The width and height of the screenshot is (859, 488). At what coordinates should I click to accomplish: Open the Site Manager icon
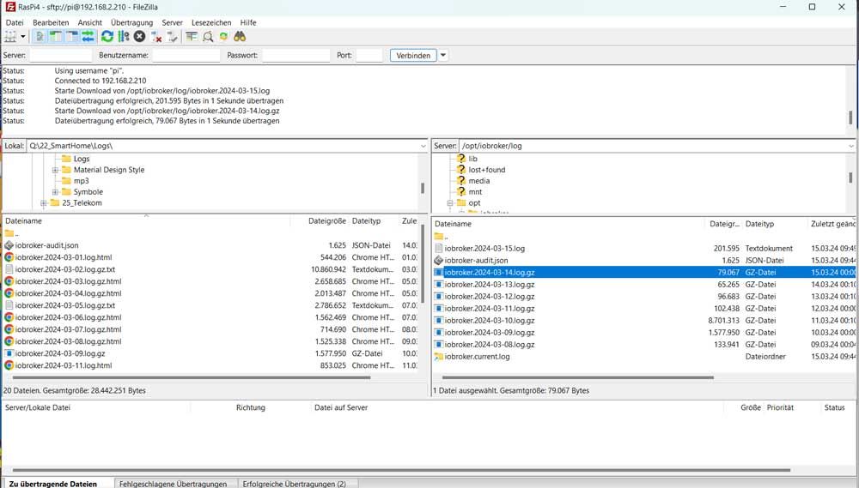pos(10,37)
